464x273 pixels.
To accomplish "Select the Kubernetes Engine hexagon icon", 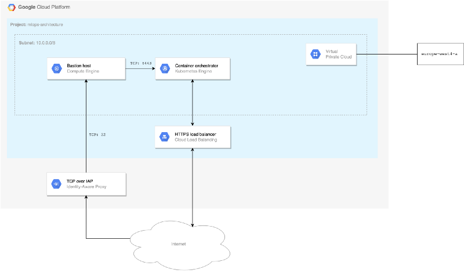I will coord(165,68).
